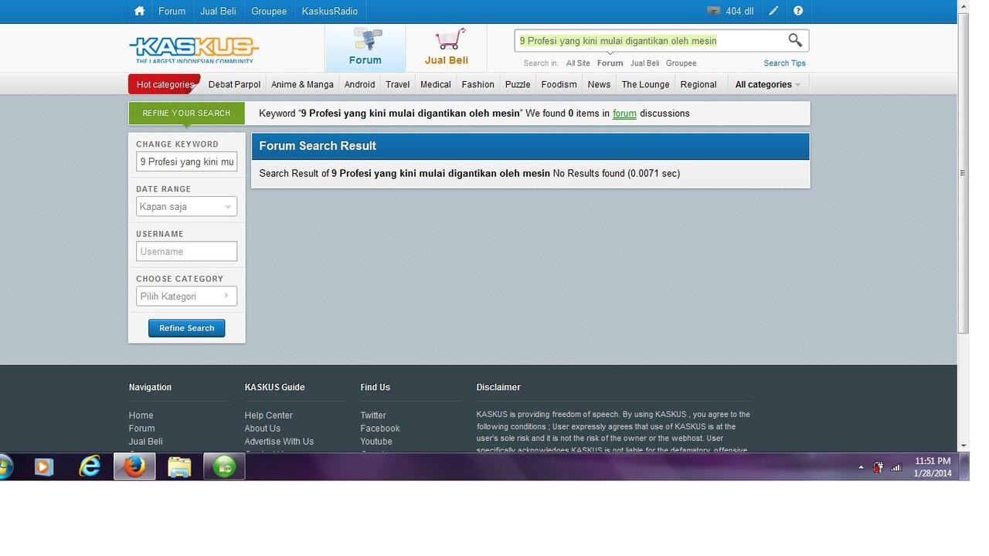Open the Fashion category

pos(478,84)
